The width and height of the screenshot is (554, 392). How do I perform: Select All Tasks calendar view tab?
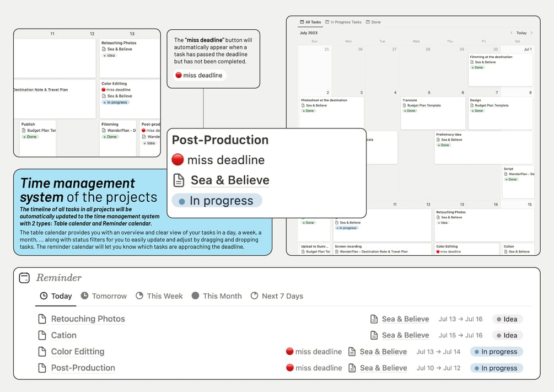click(310, 22)
